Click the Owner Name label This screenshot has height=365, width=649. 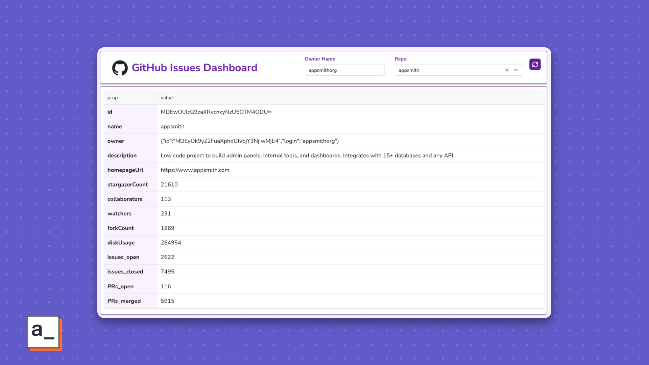tap(320, 59)
